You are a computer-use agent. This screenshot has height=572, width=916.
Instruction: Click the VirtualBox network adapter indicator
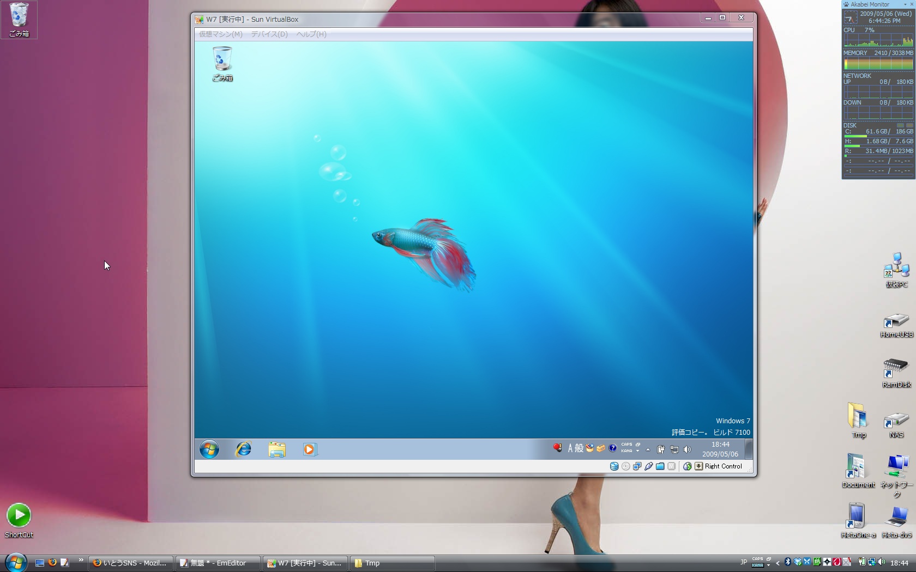(x=637, y=466)
